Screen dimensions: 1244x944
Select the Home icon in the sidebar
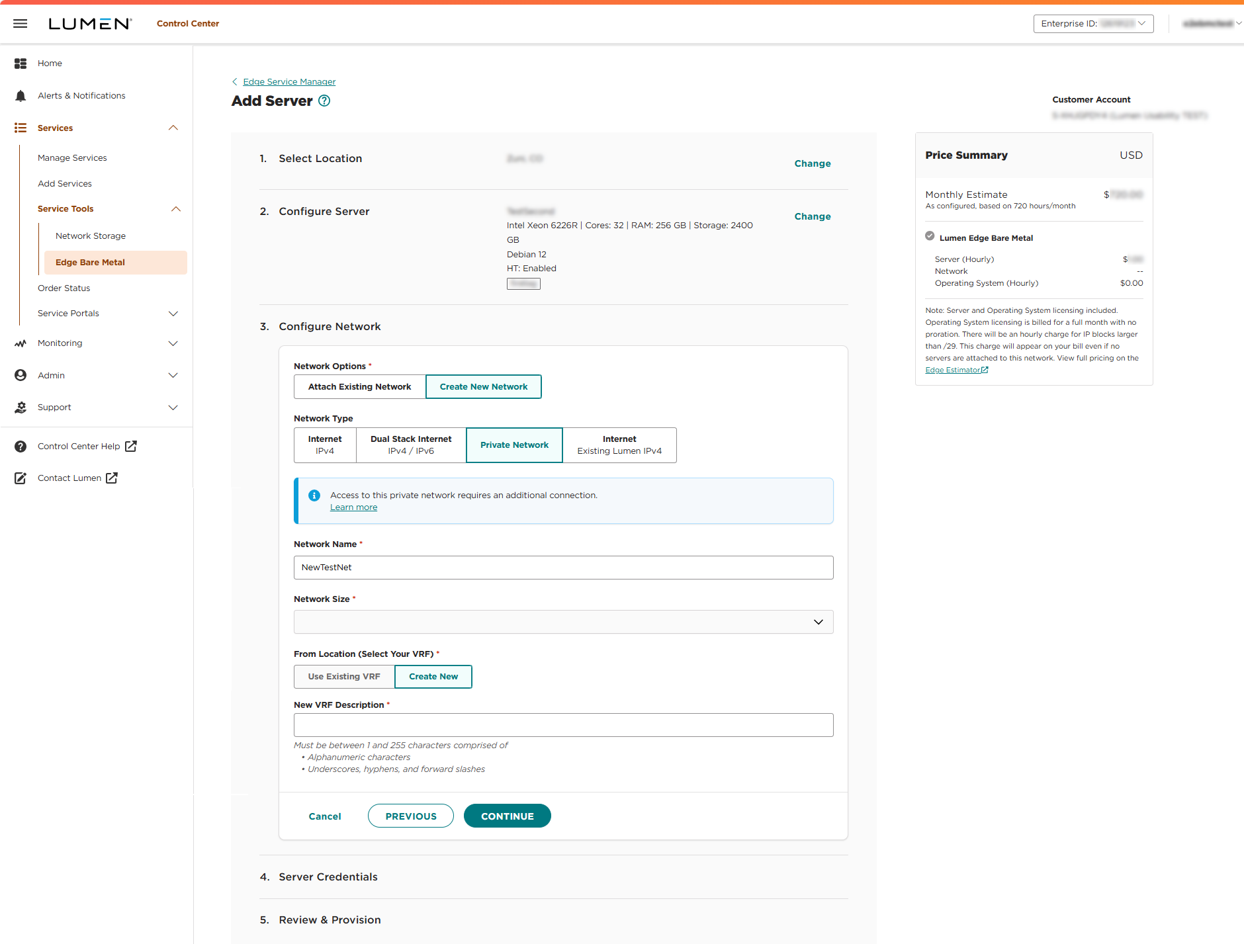(x=21, y=63)
